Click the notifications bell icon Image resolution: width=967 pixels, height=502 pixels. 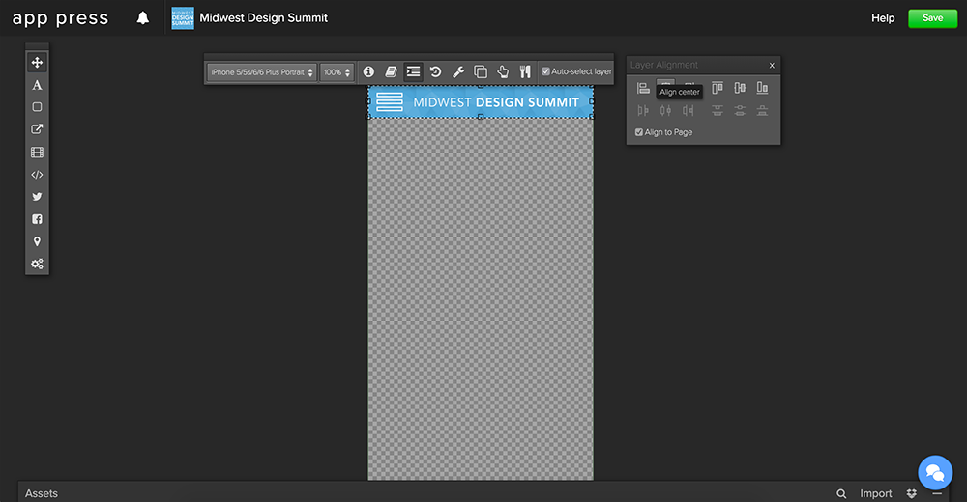(x=143, y=18)
